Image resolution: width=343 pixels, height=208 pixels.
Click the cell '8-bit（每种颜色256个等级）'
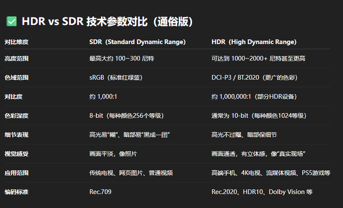pos(126,116)
